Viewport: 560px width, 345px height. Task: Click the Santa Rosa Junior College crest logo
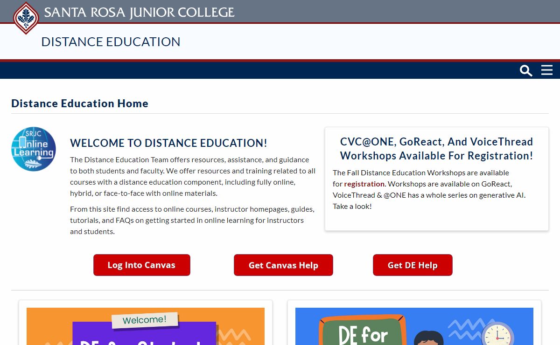[x=26, y=18]
